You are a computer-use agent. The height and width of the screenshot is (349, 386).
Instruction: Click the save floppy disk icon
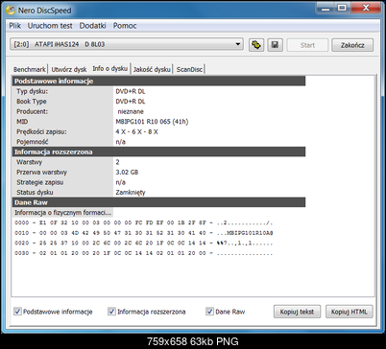[x=275, y=45]
